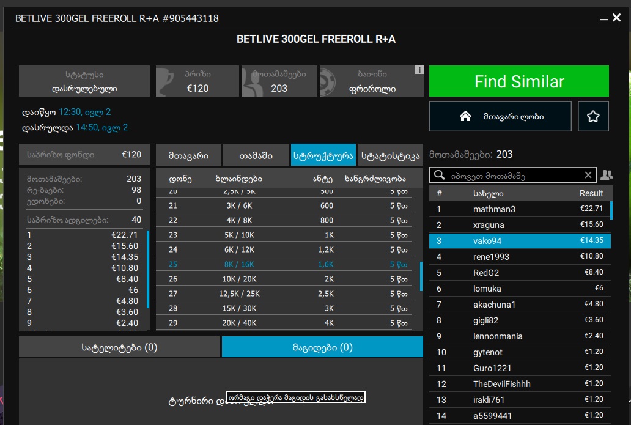The height and width of the screenshot is (425, 631).
Task: Click highlighted level 25 row 8K / 16K
Action: 284,264
